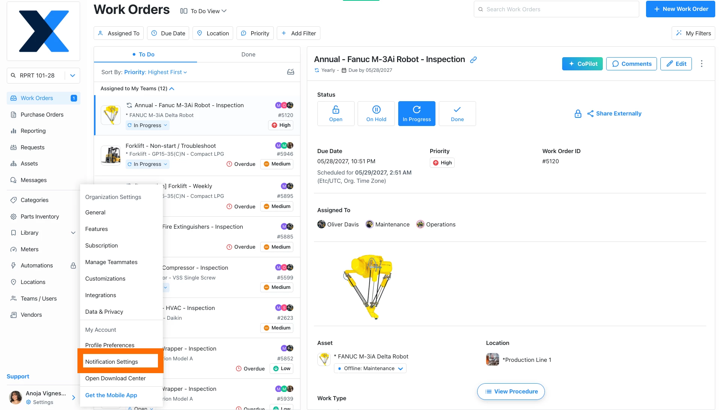Click the New Work Order button
Viewport: 722px width, 410px height.
pos(680,9)
